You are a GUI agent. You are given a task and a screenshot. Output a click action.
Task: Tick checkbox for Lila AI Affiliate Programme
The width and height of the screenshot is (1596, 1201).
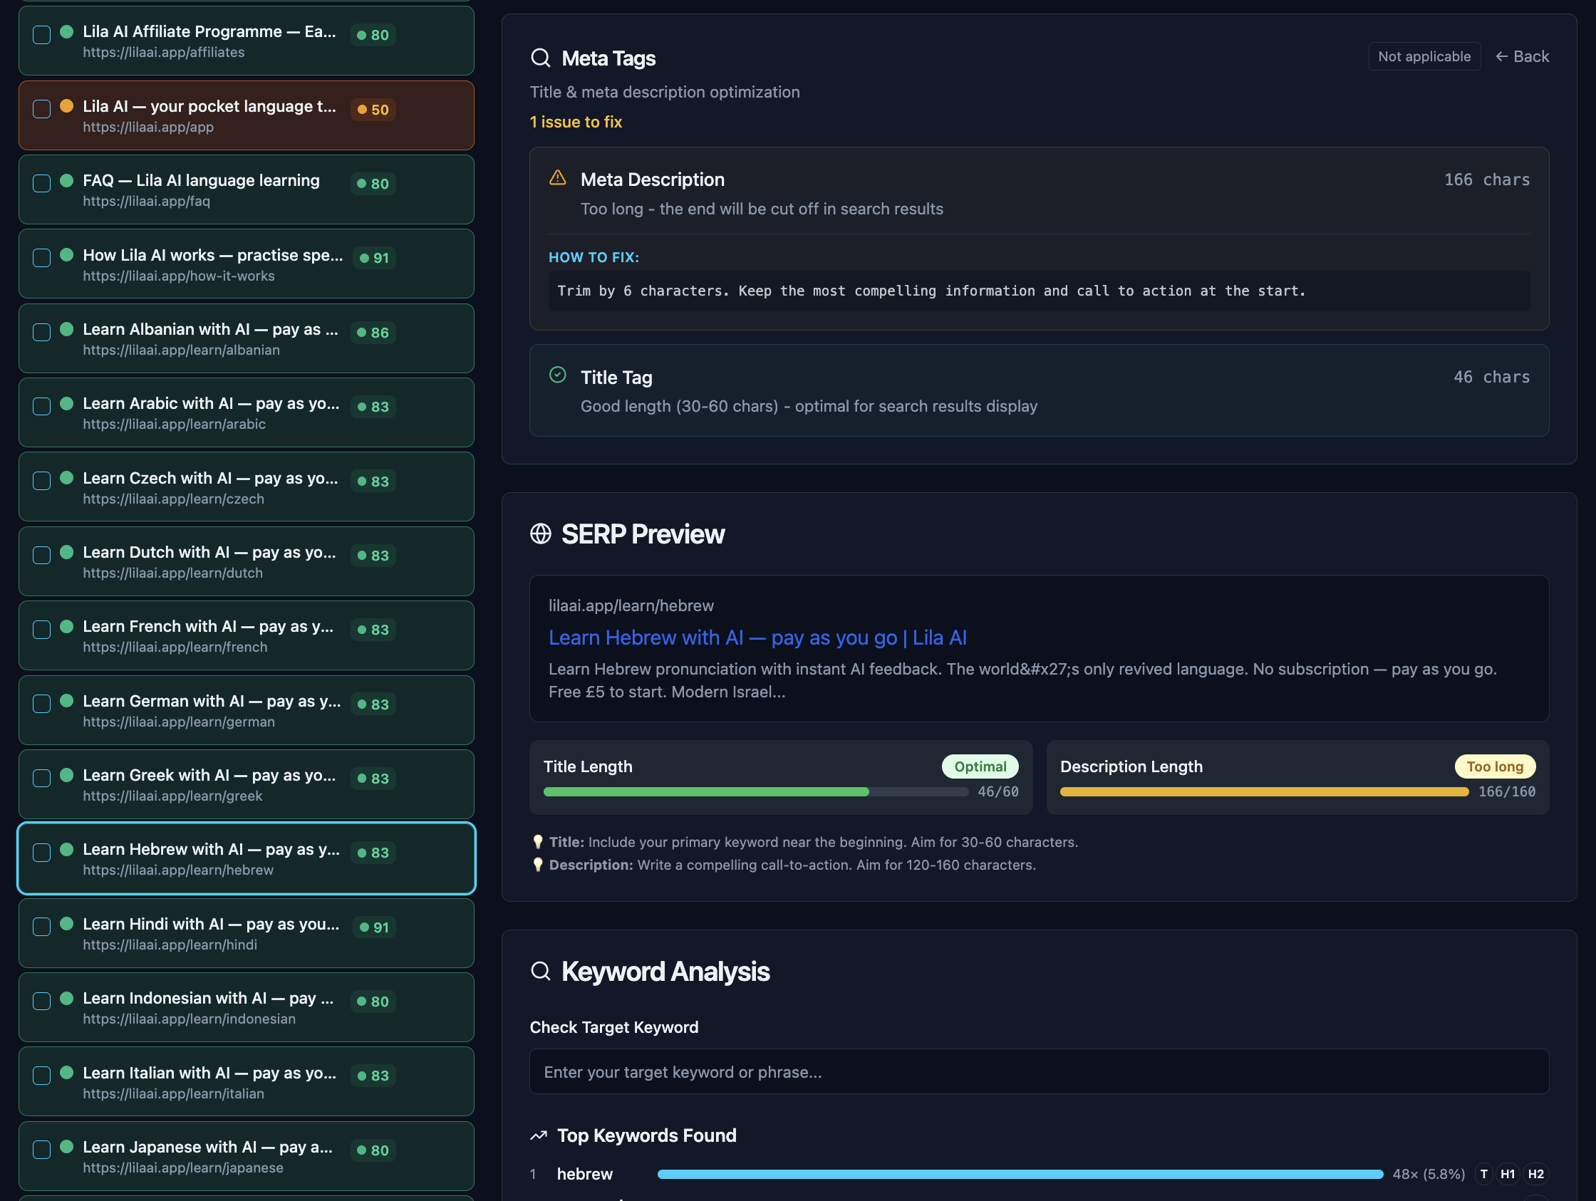point(42,35)
